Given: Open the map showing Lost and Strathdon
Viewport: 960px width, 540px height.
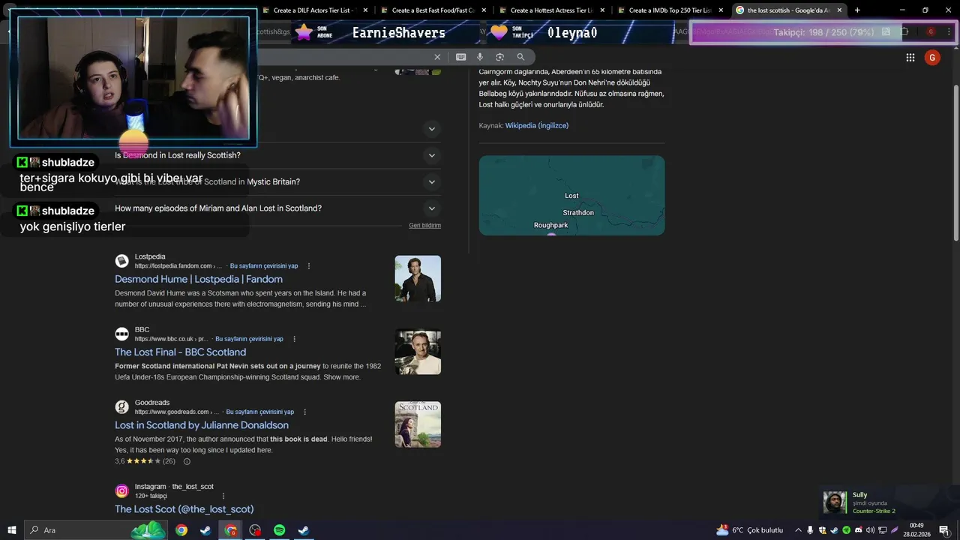Looking at the screenshot, I should tap(571, 195).
